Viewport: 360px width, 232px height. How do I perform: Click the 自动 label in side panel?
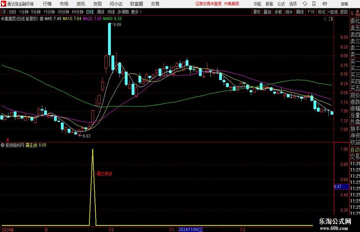tap(355, 150)
